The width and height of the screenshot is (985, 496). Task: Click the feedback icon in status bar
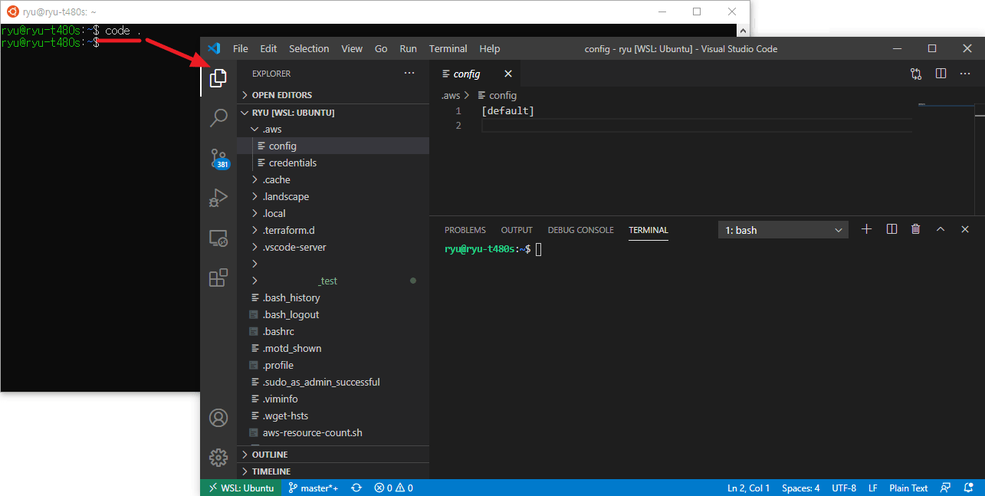tap(946, 488)
